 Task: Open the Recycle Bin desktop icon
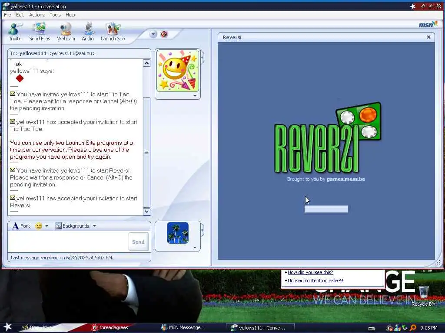[423, 296]
